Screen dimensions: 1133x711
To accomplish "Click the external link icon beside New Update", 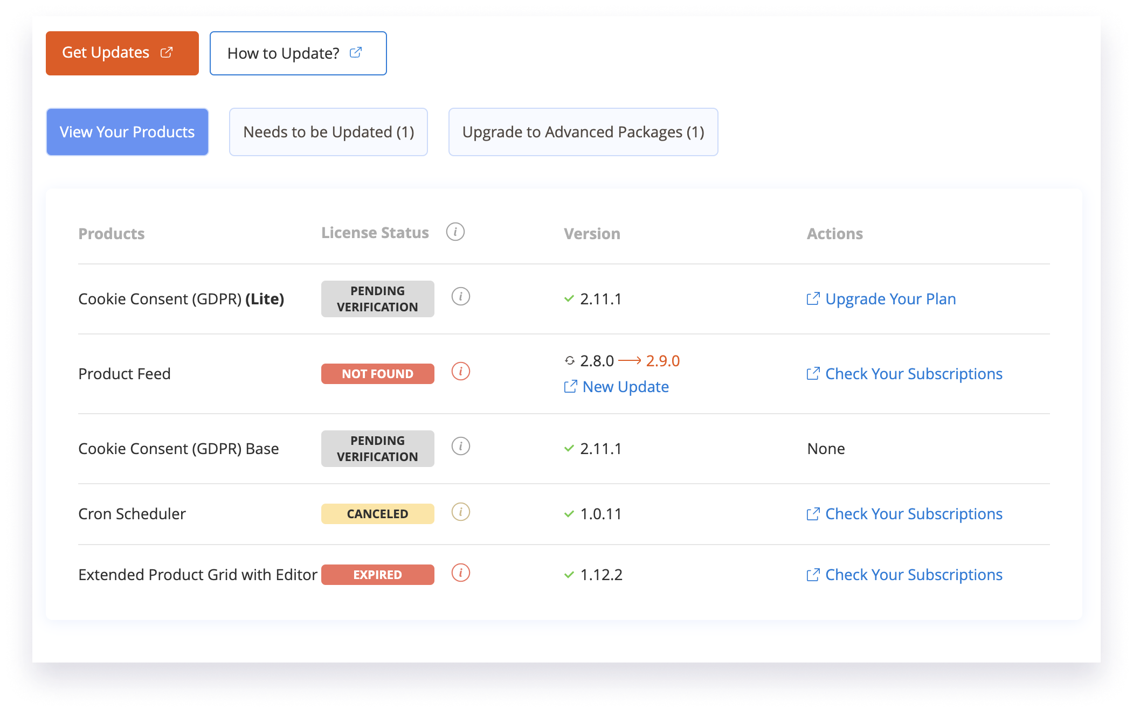I will coord(570,386).
